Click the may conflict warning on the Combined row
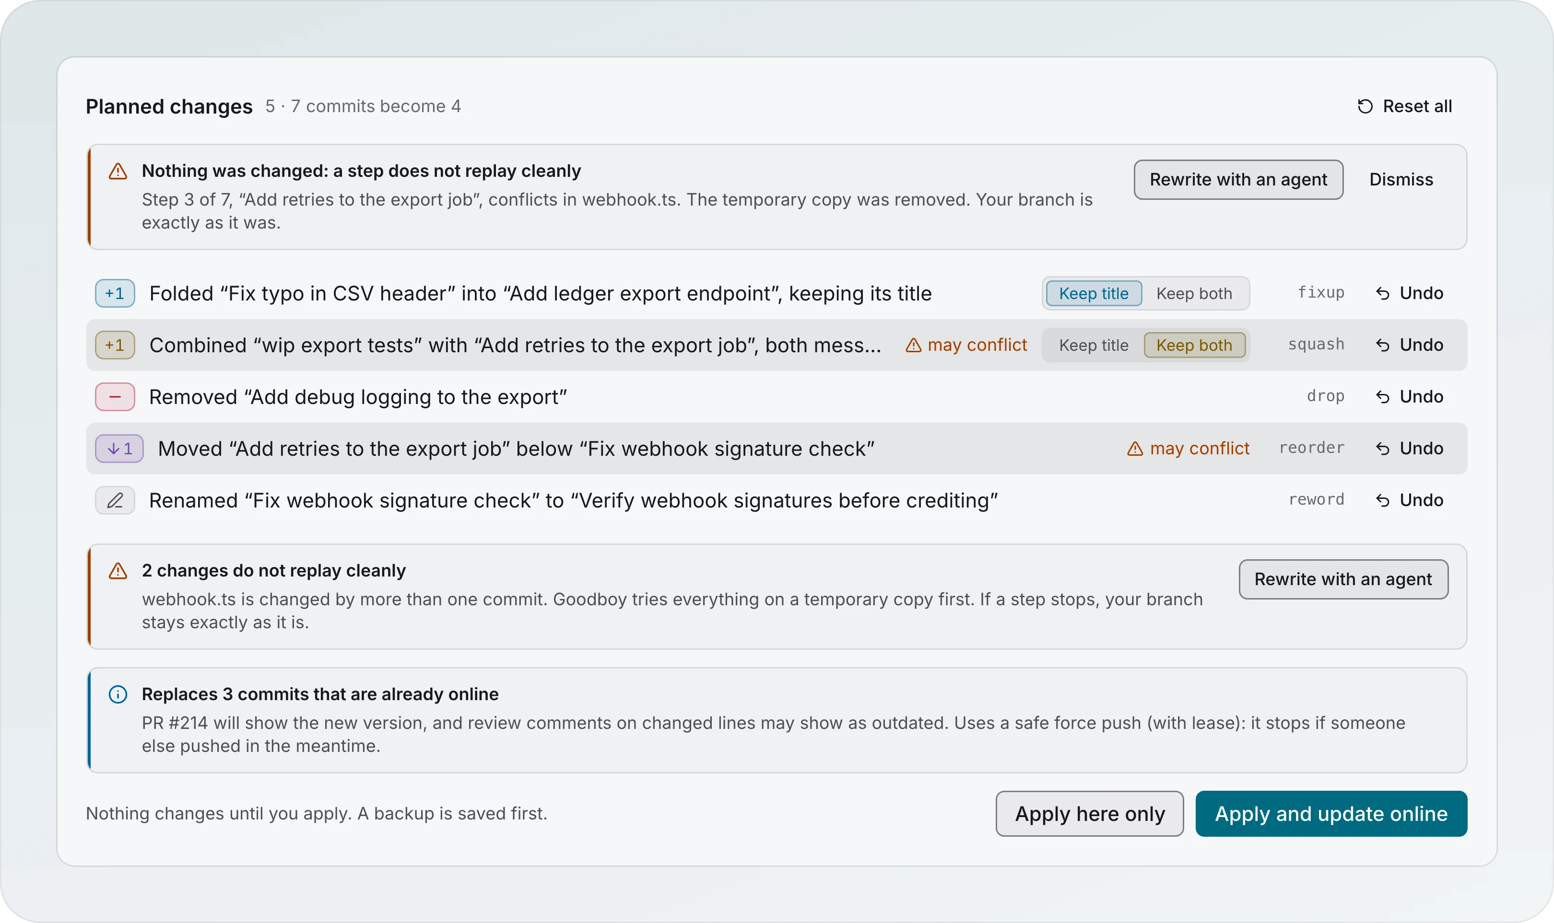 965,345
